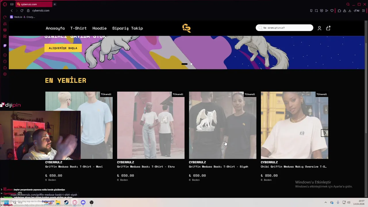The image size is (368, 207).
Task: Click next arrow on product carousel
Action: click(325, 133)
